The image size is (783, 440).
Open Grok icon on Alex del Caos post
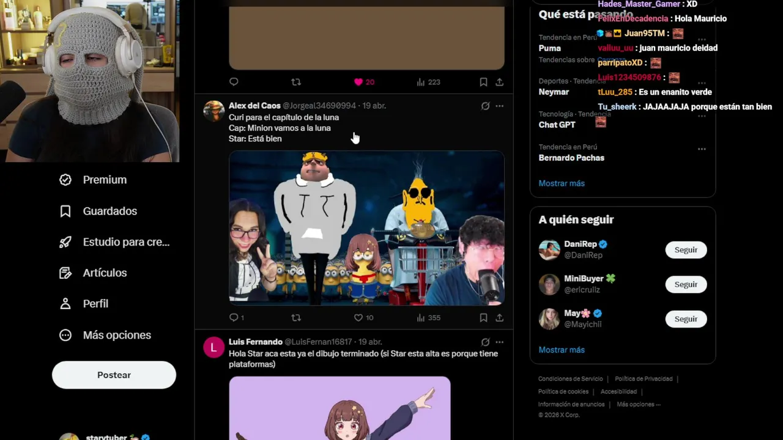click(x=485, y=106)
